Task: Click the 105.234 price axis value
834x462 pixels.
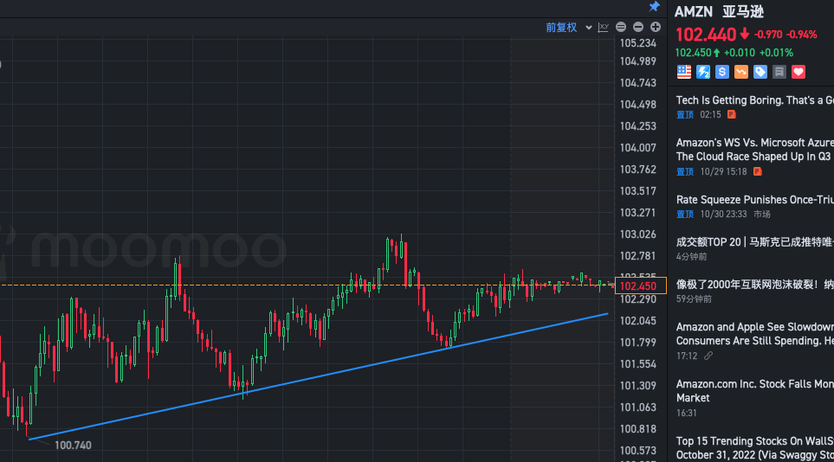Action: (637, 43)
